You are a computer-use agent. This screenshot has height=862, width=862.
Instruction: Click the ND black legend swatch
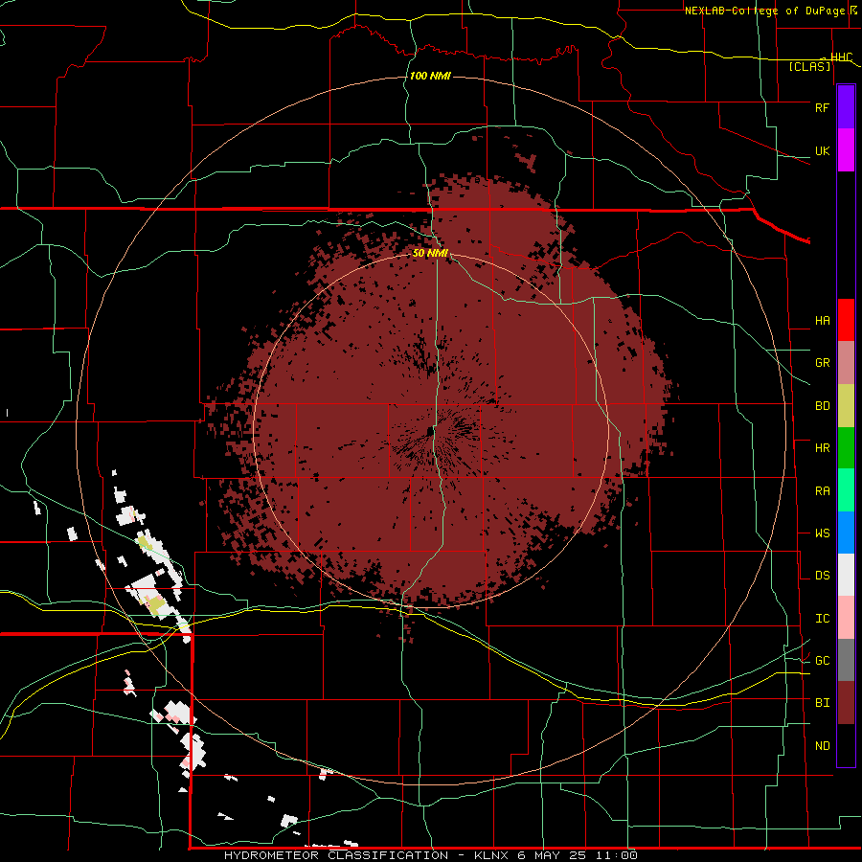[x=846, y=745]
